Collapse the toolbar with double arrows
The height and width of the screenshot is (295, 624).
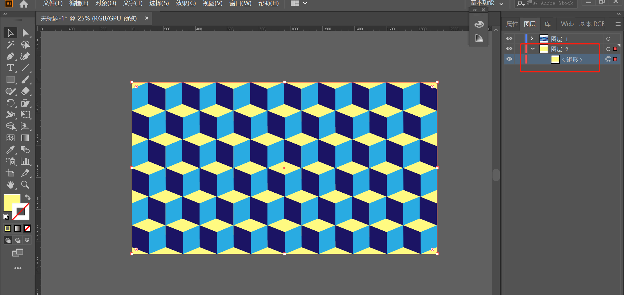[5, 14]
